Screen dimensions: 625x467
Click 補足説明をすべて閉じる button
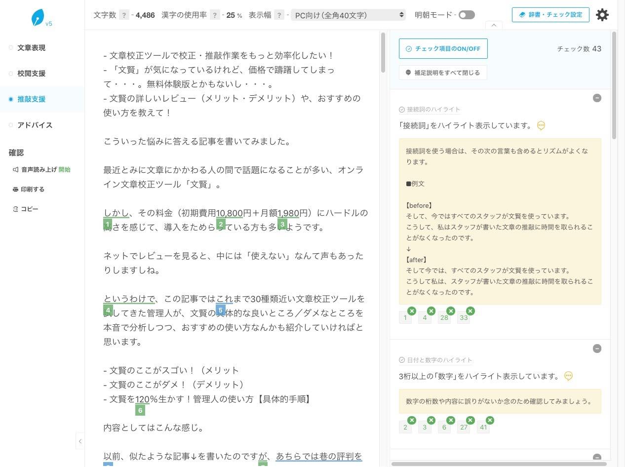(x=443, y=73)
